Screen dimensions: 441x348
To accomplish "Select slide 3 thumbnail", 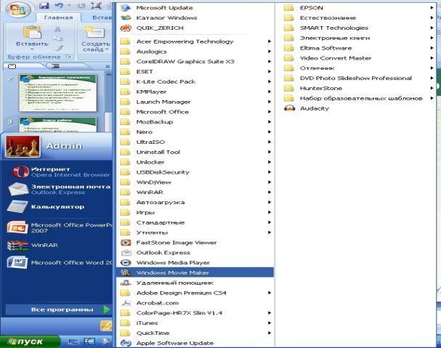I will coord(57,125).
